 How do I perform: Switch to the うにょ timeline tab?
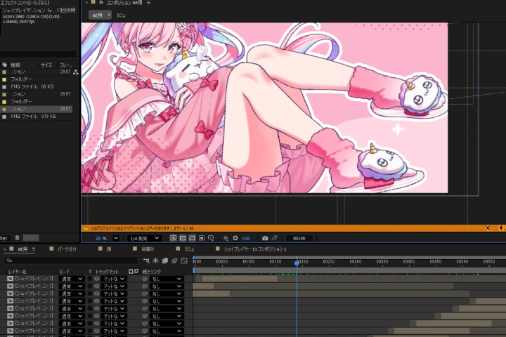pyautogui.click(x=189, y=249)
